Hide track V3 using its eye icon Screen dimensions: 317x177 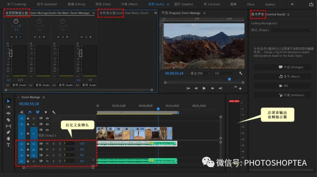pos(47,118)
